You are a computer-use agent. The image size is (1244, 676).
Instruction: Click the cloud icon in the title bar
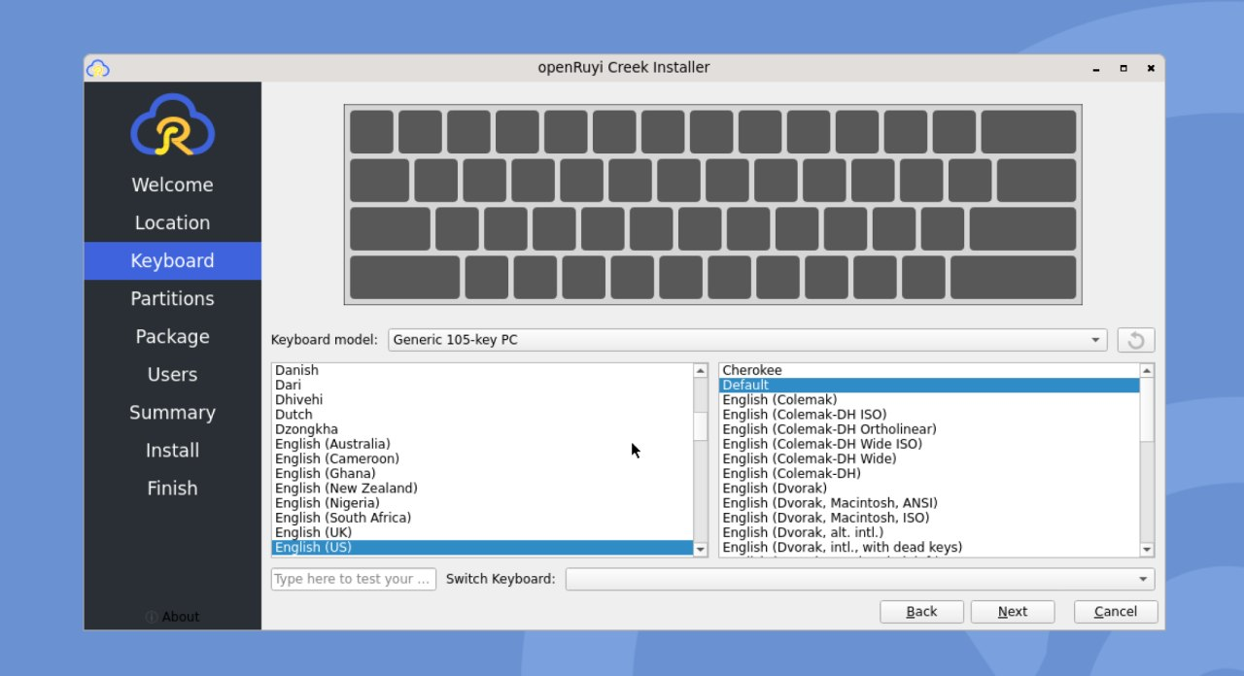tap(97, 67)
